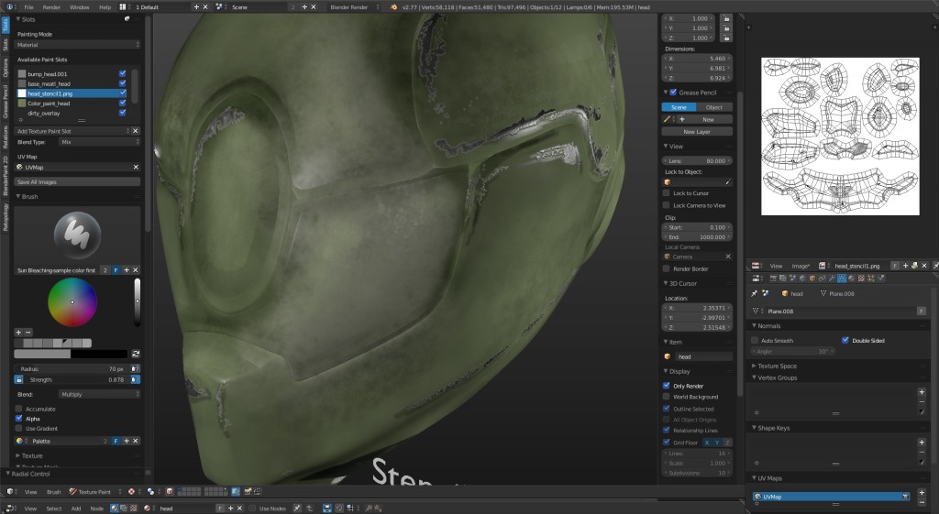Open the Blend Multiply dropdown
Screen dimensions: 939x514
click(x=97, y=394)
